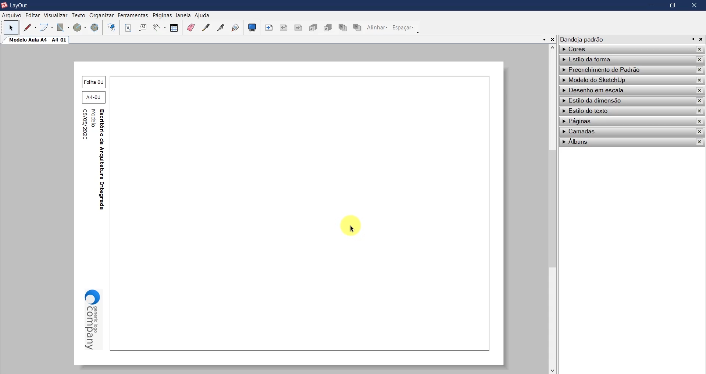
Task: Activate the pink Eraser tool
Action: pos(191,28)
